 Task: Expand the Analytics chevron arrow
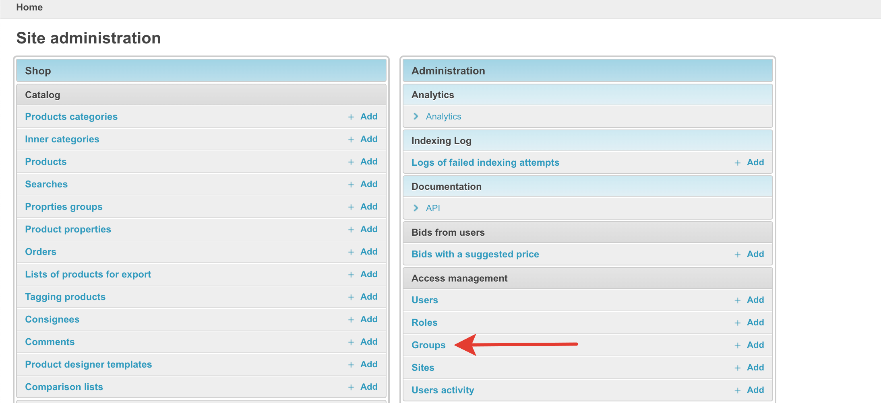416,116
